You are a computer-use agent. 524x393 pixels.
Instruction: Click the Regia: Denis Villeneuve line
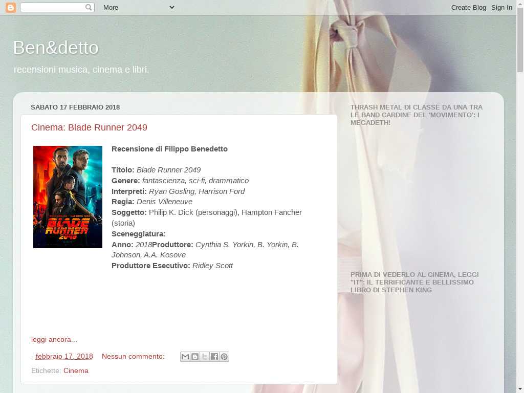[152, 202]
